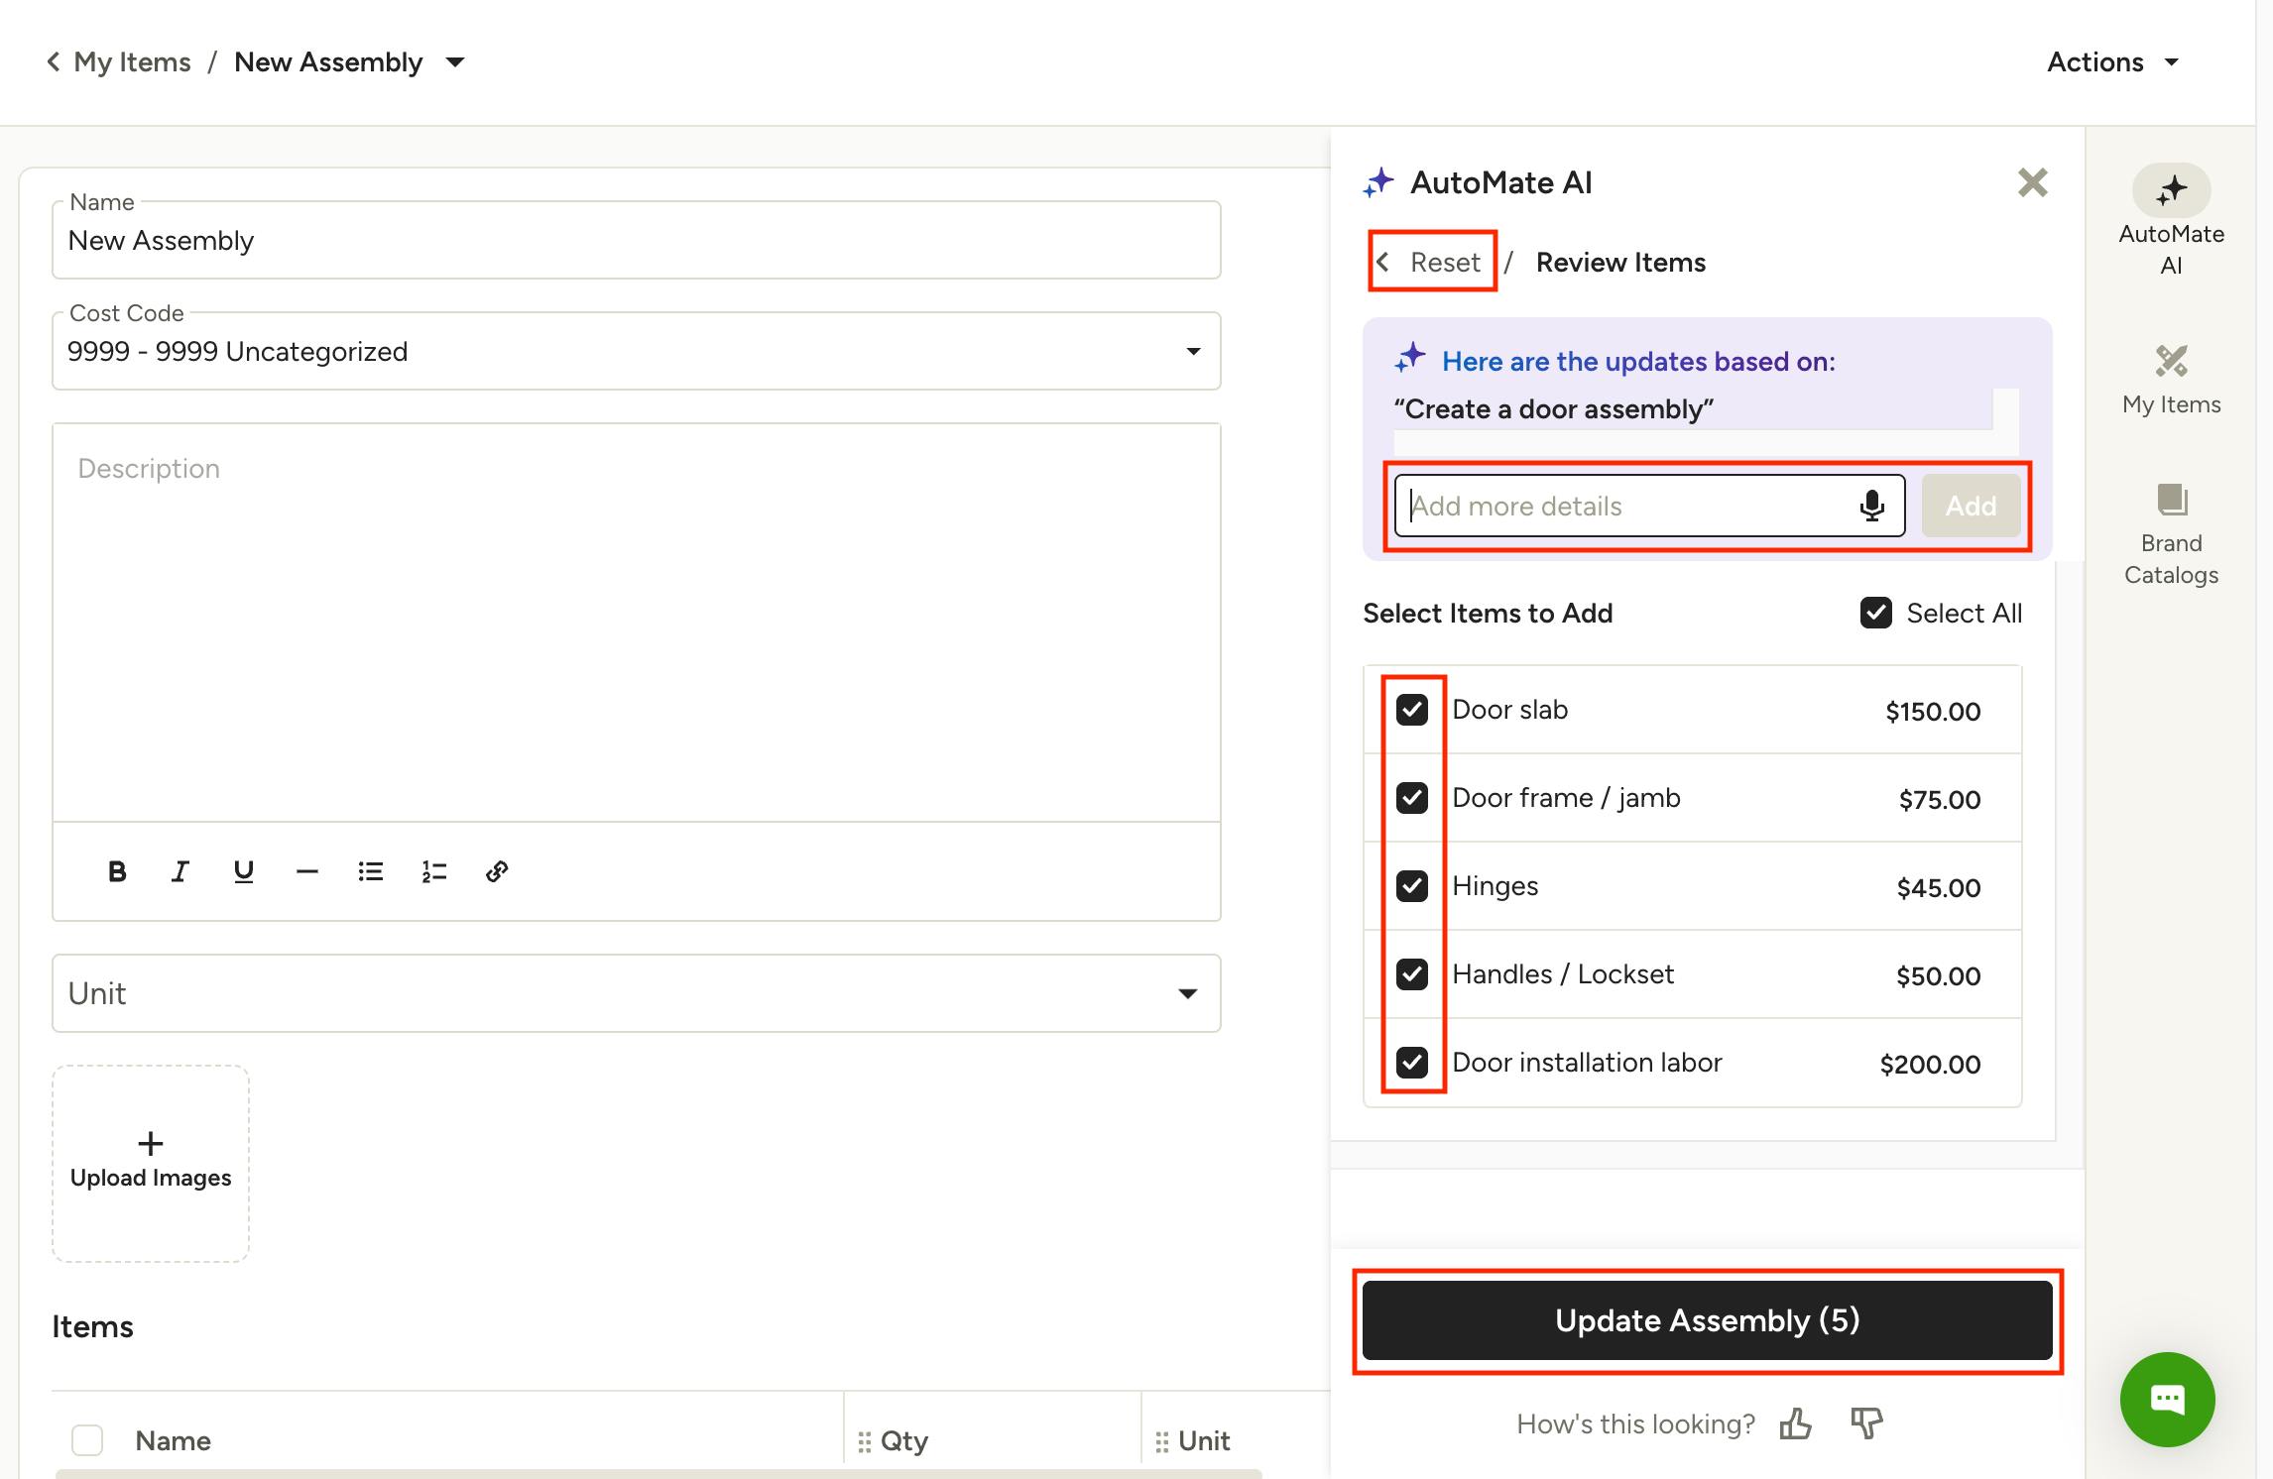Open the My Items side panel
The image size is (2273, 1479).
[2171, 381]
